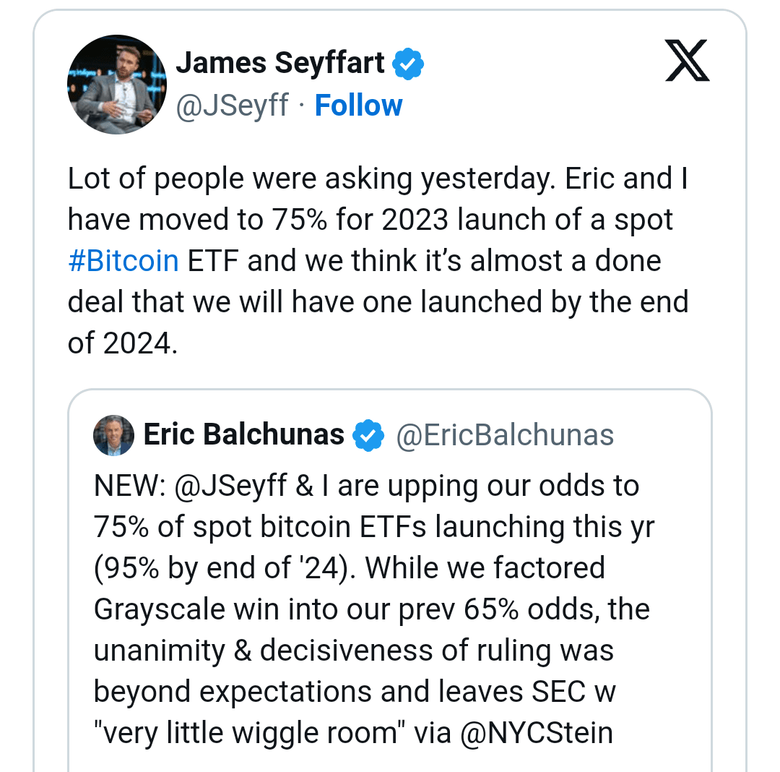Follow James Seyffart via the Follow link
The image size is (780, 772).
coord(357,105)
